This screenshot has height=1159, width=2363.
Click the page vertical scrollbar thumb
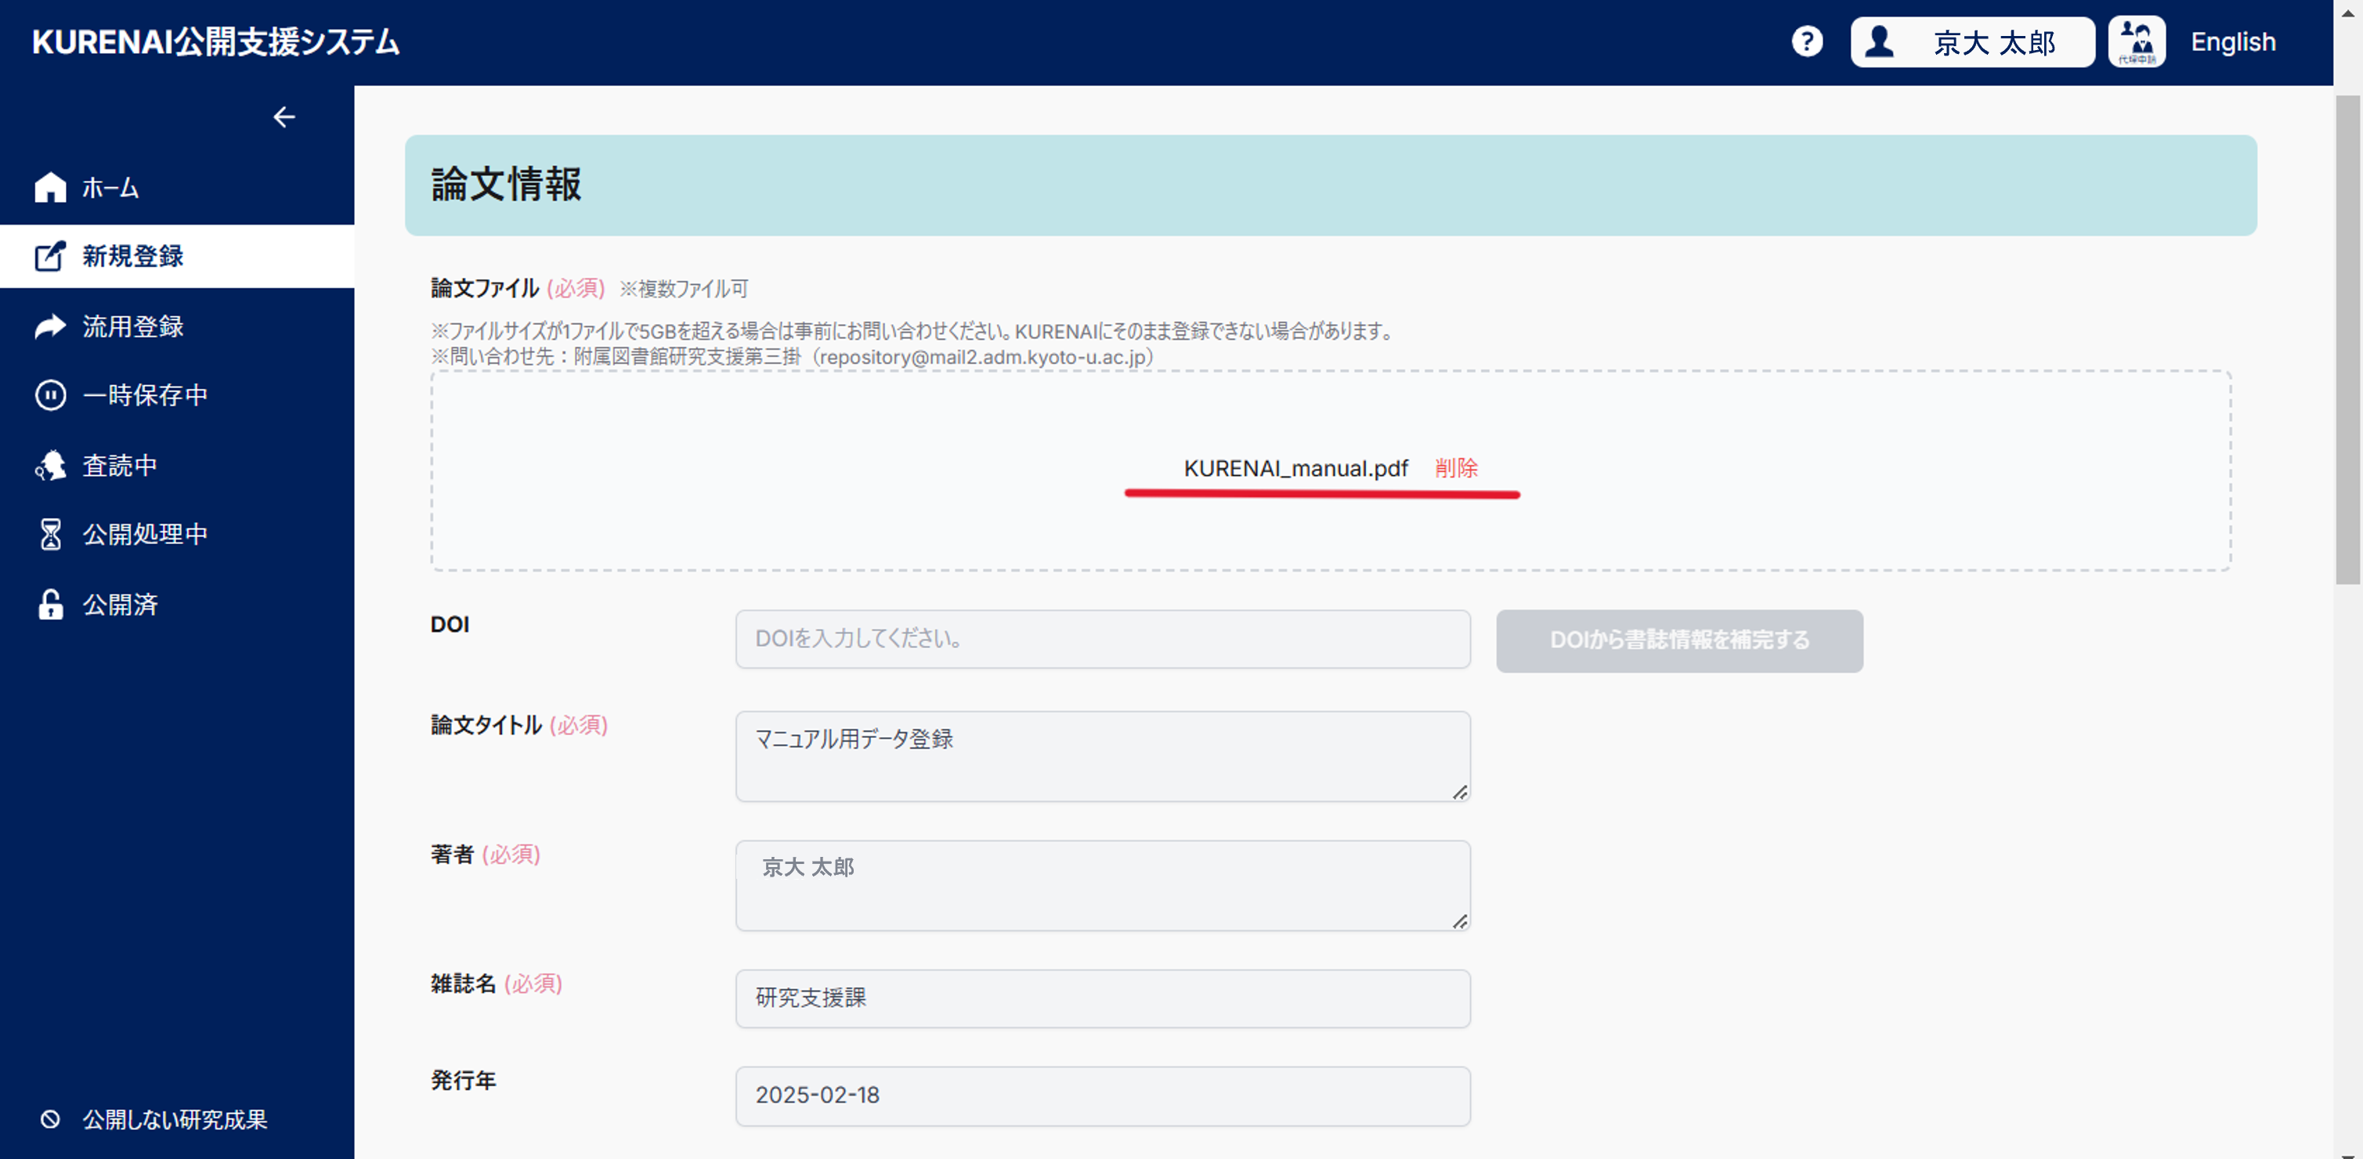click(2347, 339)
